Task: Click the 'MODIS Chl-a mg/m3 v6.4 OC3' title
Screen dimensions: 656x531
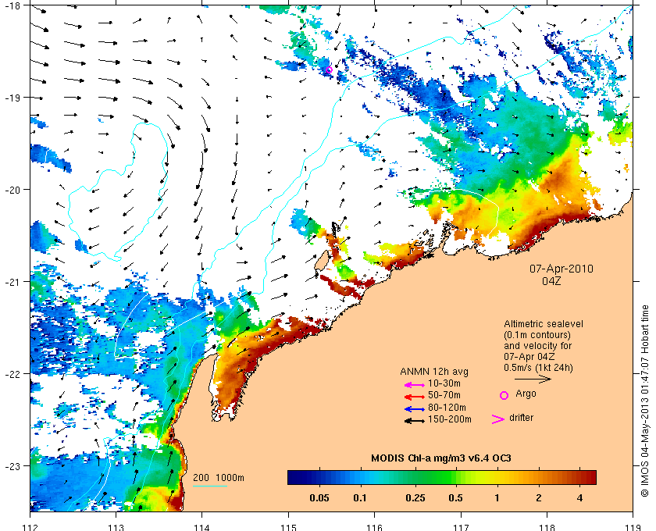Action: [x=441, y=458]
